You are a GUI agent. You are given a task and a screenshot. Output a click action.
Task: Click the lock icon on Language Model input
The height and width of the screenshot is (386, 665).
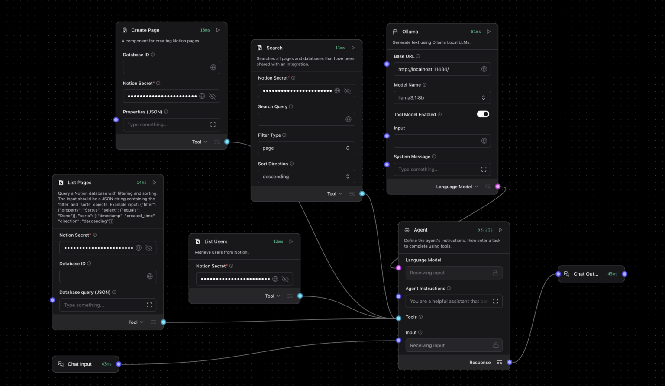(x=495, y=273)
